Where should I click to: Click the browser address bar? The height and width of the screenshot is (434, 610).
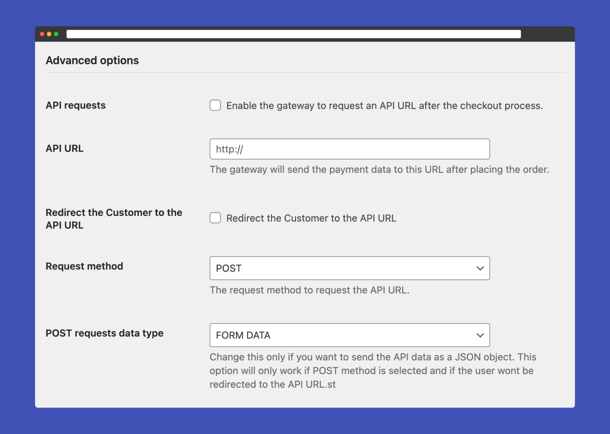pyautogui.click(x=293, y=34)
